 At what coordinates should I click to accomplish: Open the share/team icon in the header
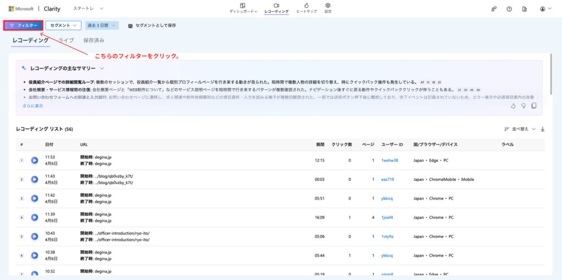(494, 9)
